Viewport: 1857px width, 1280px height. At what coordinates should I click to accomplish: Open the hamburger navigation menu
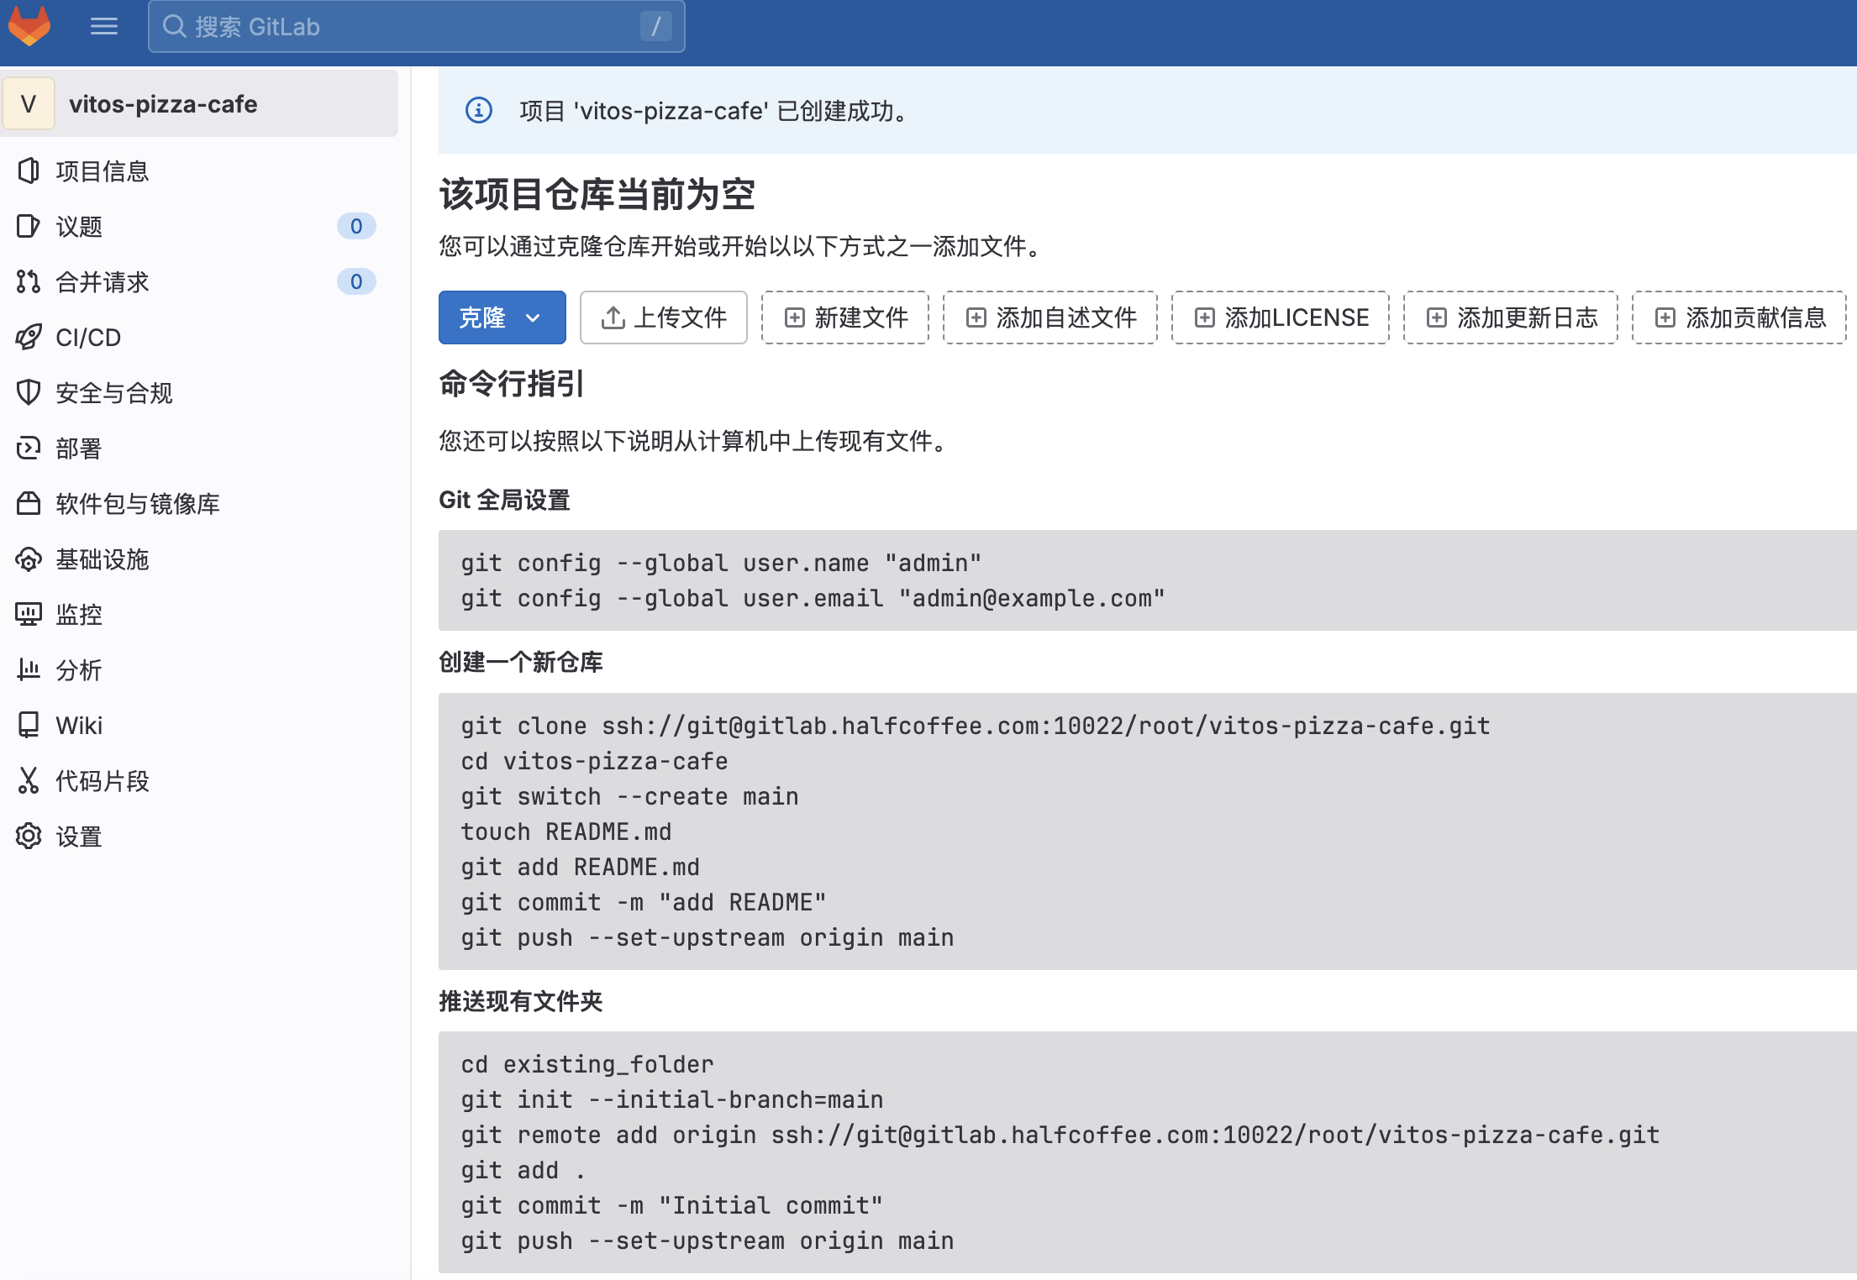point(103,26)
